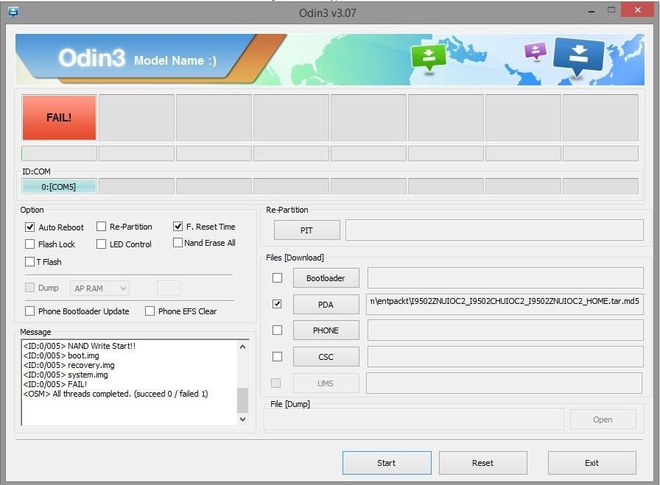Image resolution: width=660 pixels, height=485 pixels.
Task: Click the PDA file path field
Action: pyautogui.click(x=505, y=304)
